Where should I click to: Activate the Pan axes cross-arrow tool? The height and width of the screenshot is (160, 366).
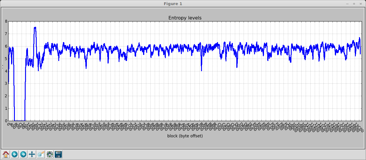coord(32,154)
